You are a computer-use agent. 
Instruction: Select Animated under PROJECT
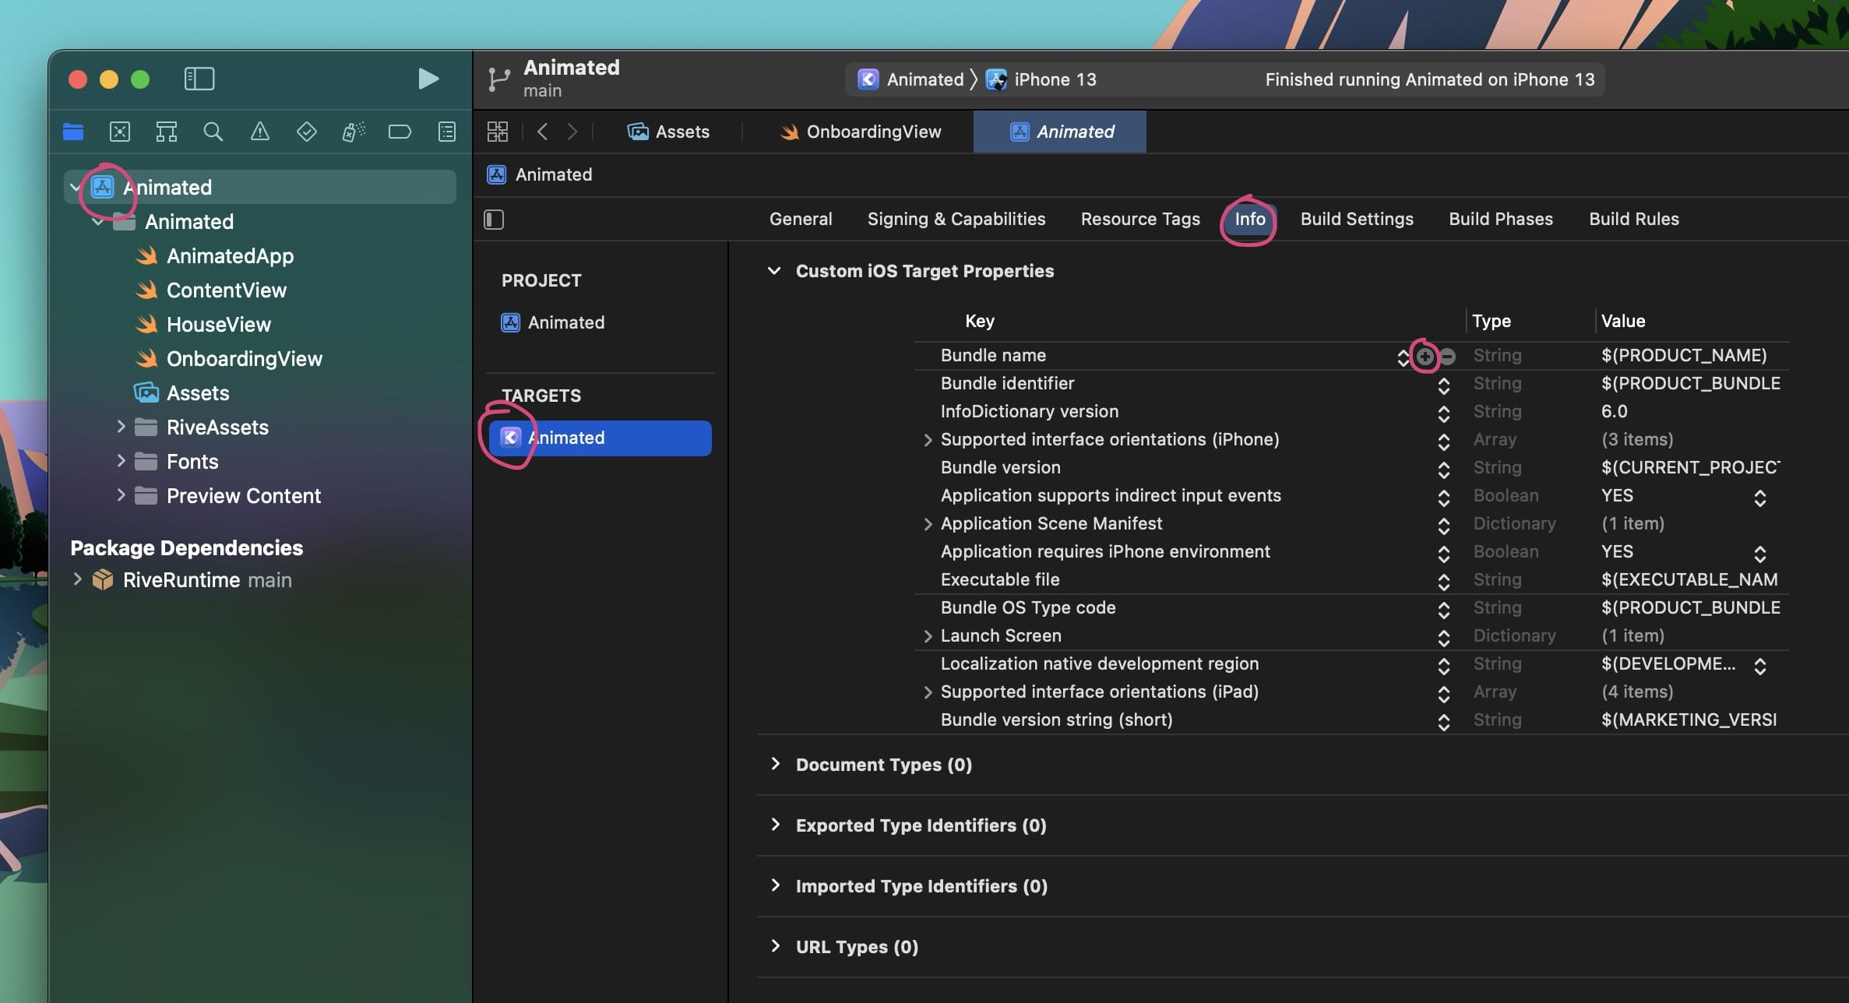(565, 322)
